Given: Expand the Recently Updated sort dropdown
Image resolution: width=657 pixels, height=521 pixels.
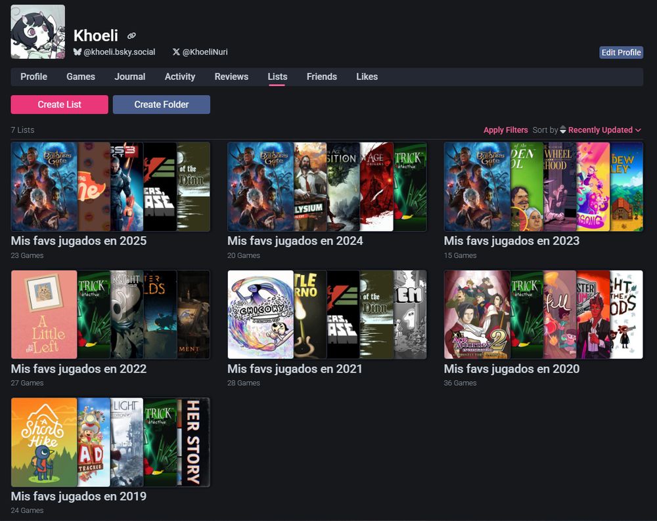Looking at the screenshot, I should tap(604, 130).
